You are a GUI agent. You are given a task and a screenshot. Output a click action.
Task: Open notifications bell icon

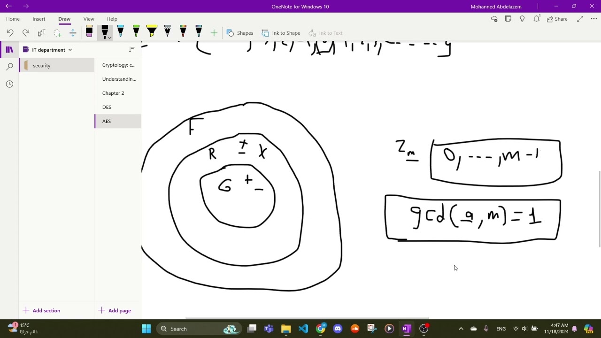[x=536, y=19]
